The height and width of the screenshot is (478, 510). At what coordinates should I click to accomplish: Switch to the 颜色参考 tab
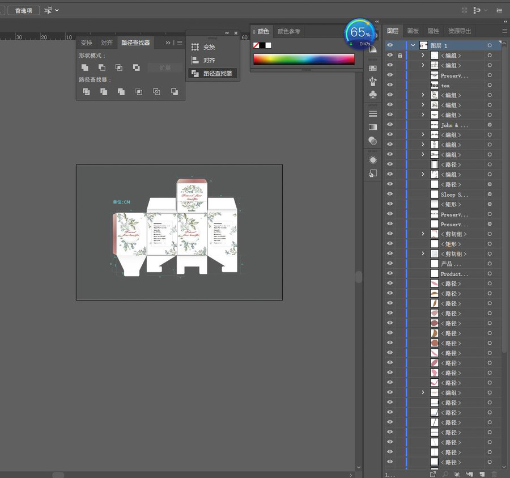tap(289, 32)
